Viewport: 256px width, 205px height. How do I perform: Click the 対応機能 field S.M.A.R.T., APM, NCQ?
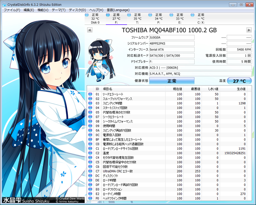click(201, 74)
